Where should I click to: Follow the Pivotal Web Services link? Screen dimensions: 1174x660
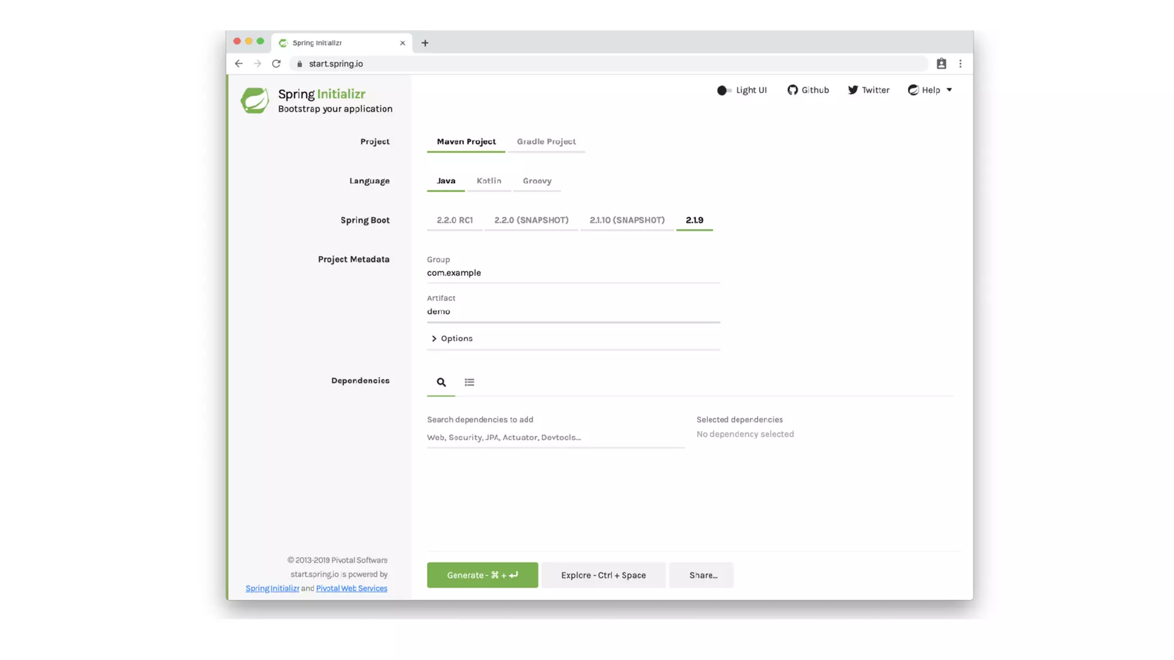(x=351, y=588)
